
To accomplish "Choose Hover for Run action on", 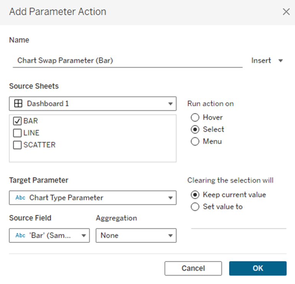I will pyautogui.click(x=195, y=117).
